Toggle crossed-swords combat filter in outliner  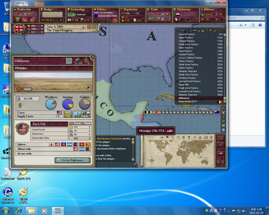click(x=187, y=30)
